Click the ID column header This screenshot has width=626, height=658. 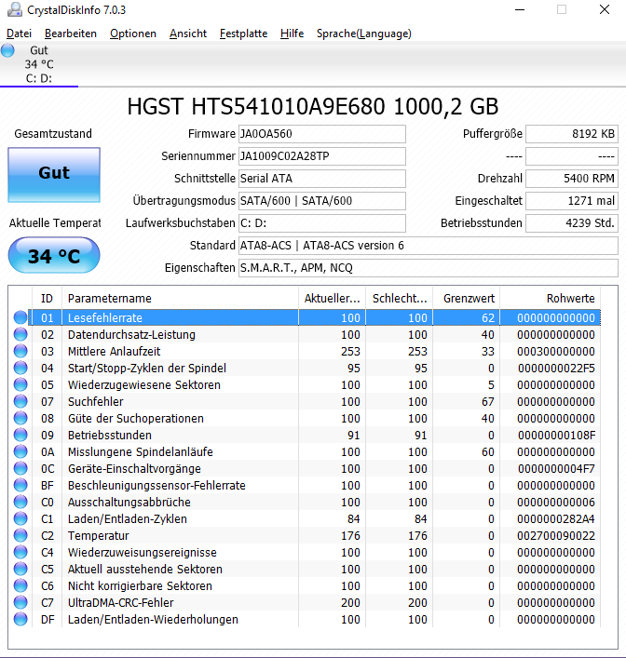(x=47, y=299)
